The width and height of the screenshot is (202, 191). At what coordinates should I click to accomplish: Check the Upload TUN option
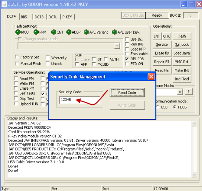[x=16, y=104]
